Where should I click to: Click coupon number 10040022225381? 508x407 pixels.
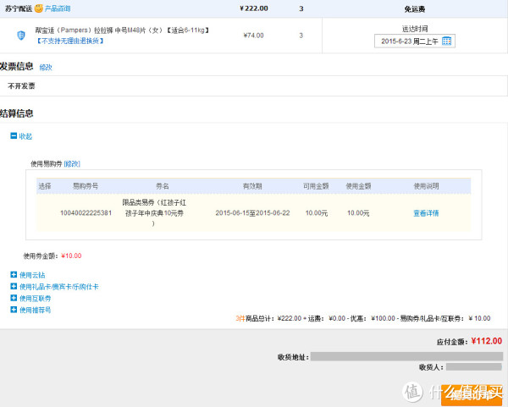(x=86, y=213)
